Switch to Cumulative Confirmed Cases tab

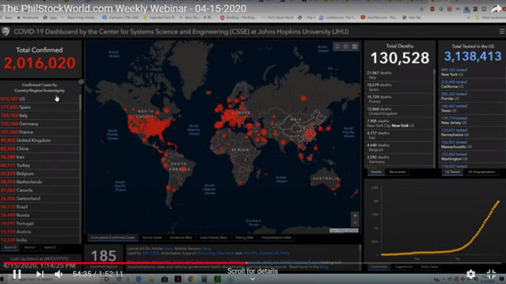pos(113,237)
